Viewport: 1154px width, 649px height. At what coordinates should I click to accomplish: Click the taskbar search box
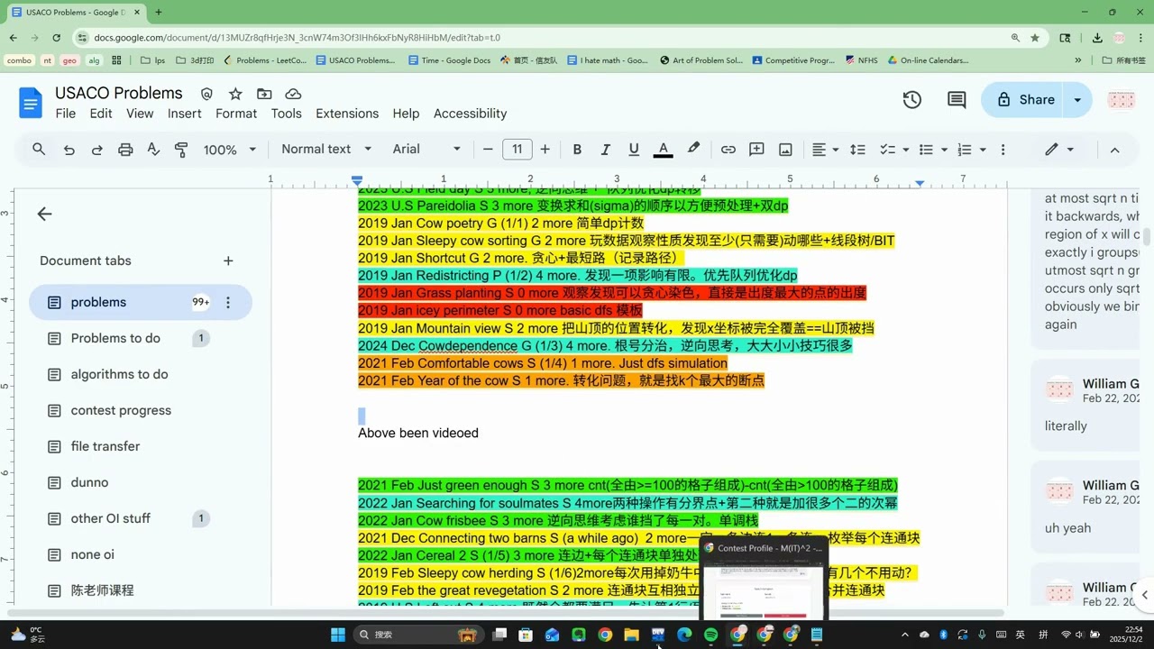click(x=417, y=635)
